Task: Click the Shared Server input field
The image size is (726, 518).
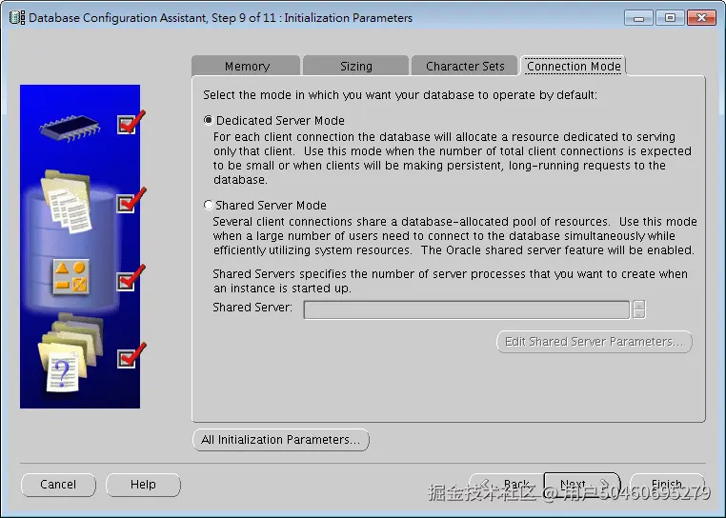Action: [x=466, y=309]
